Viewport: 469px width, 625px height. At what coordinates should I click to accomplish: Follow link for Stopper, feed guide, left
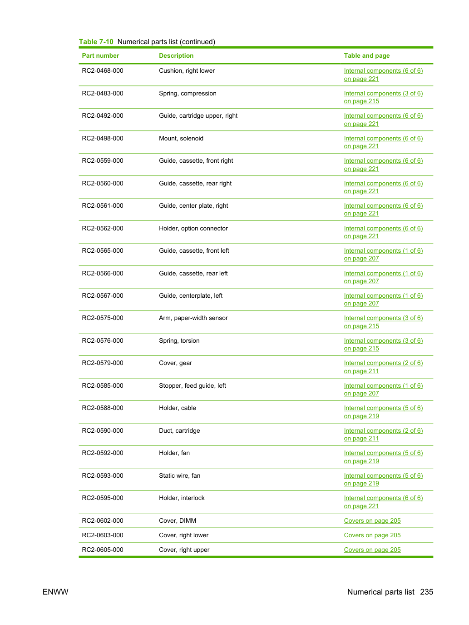click(x=383, y=390)
